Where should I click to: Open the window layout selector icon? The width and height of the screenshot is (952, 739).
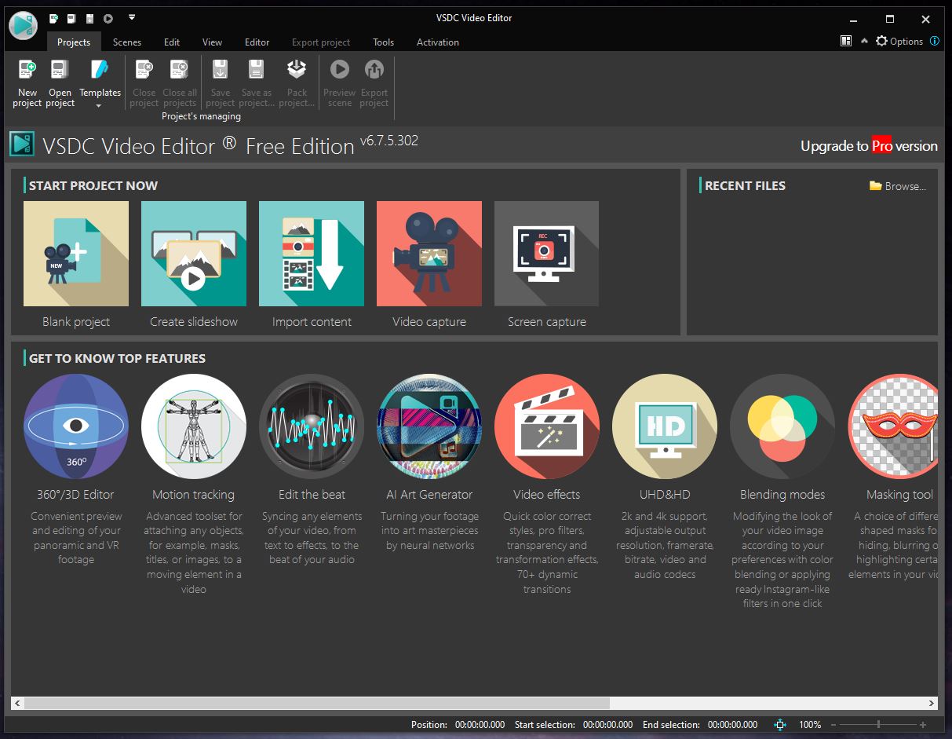tap(846, 42)
